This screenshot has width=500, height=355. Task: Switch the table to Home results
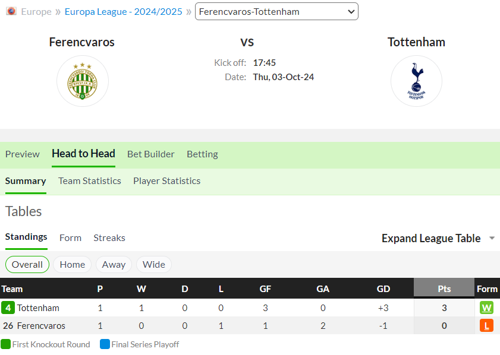[x=72, y=265]
